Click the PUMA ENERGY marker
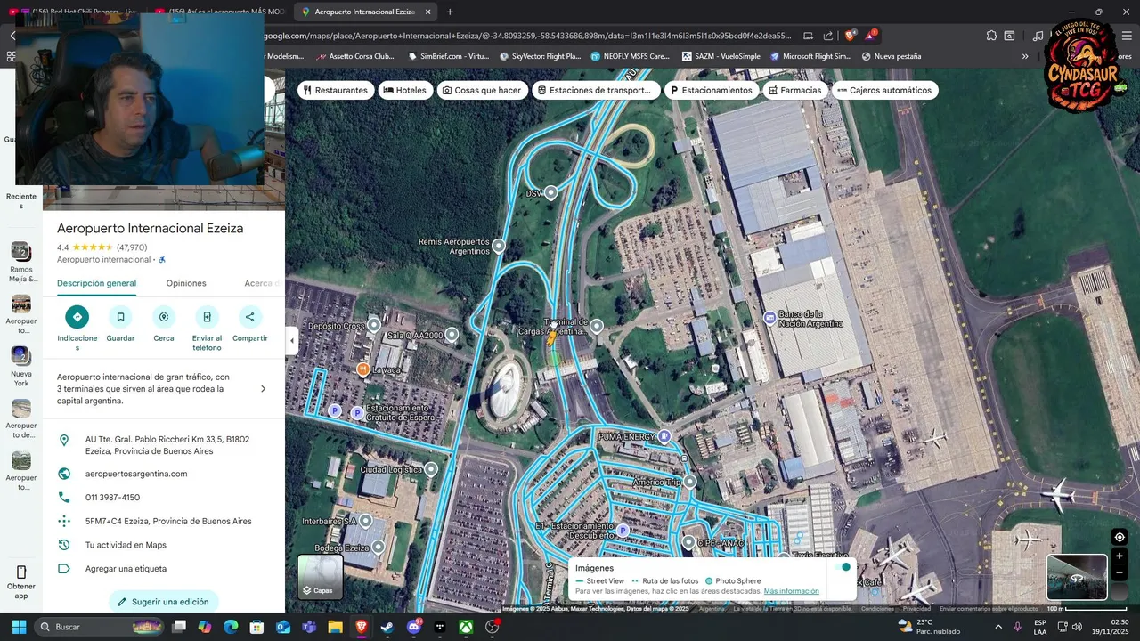Screen dimensions: 1140x641 coord(664,436)
